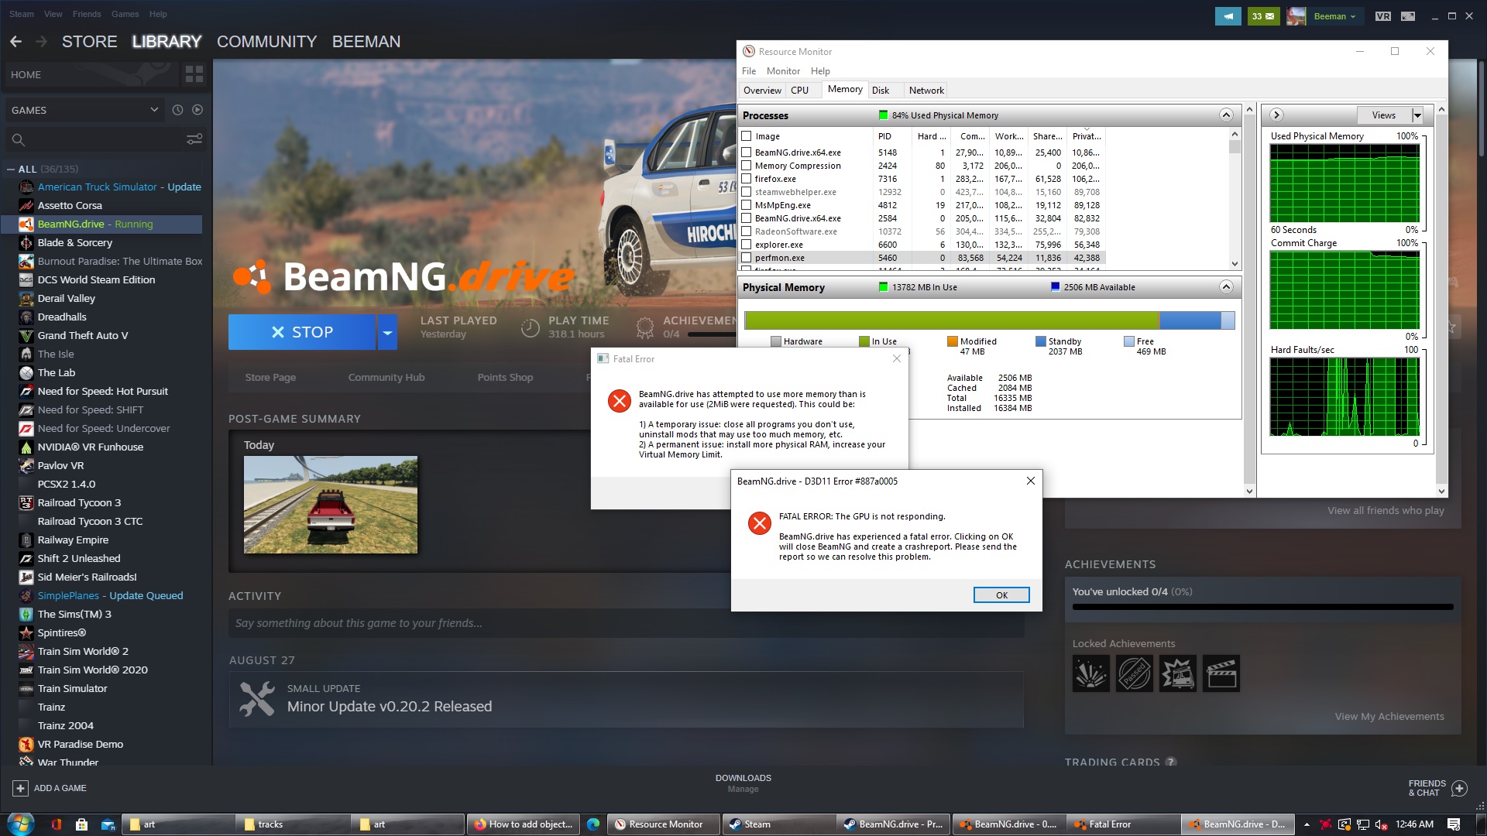This screenshot has width=1487, height=836.
Task: Open the COMMUNITY section in Steam
Action: click(x=267, y=42)
